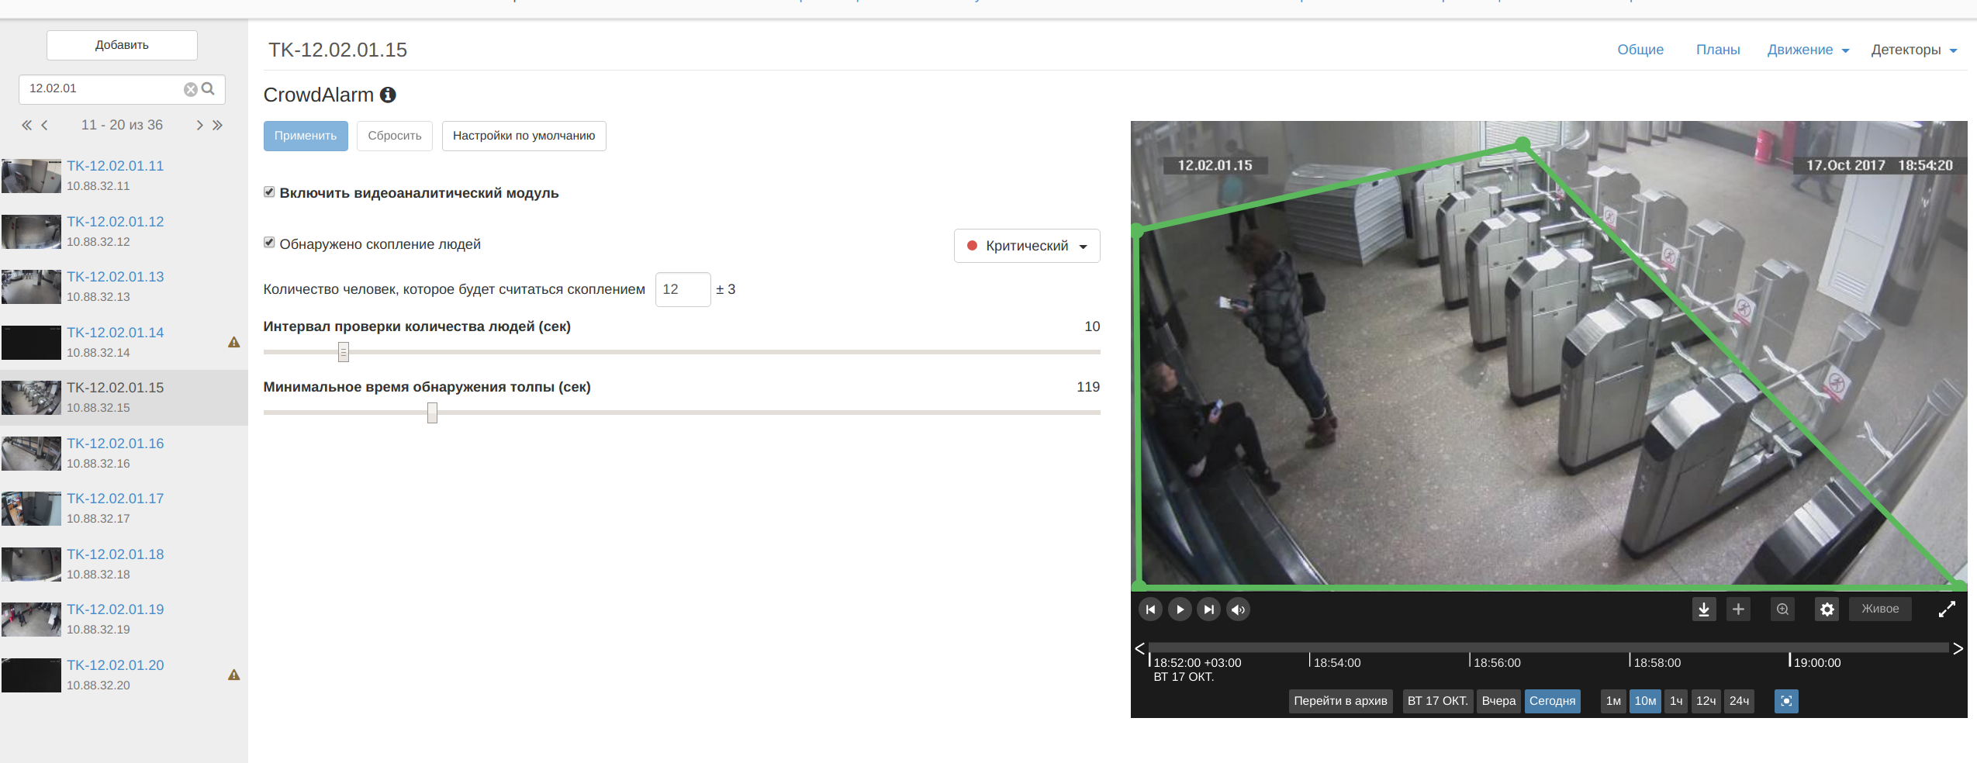This screenshot has height=763, width=1977.
Task: Open camera TK-12.02.01.14
Action: [115, 333]
